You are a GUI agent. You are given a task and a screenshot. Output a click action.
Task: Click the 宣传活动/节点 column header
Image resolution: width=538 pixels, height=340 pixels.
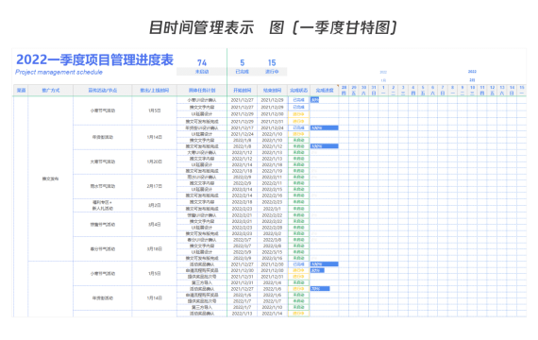[102, 91]
